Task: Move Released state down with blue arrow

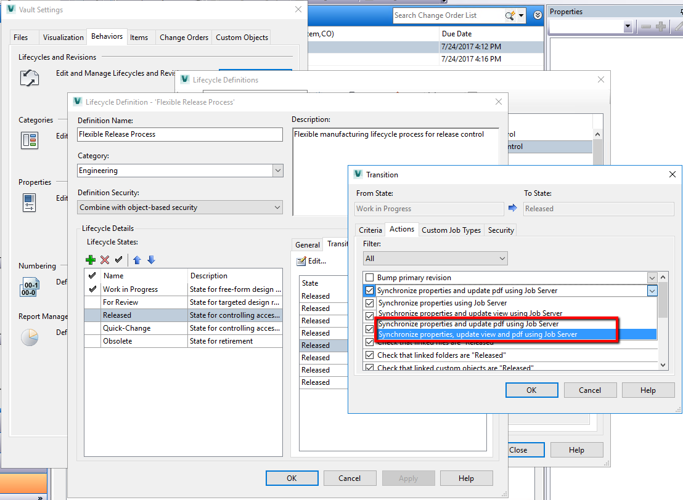Action: coord(151,259)
